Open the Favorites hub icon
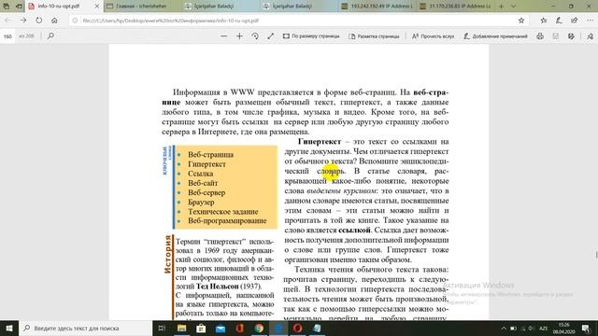The width and height of the screenshot is (598, 336). (544, 21)
